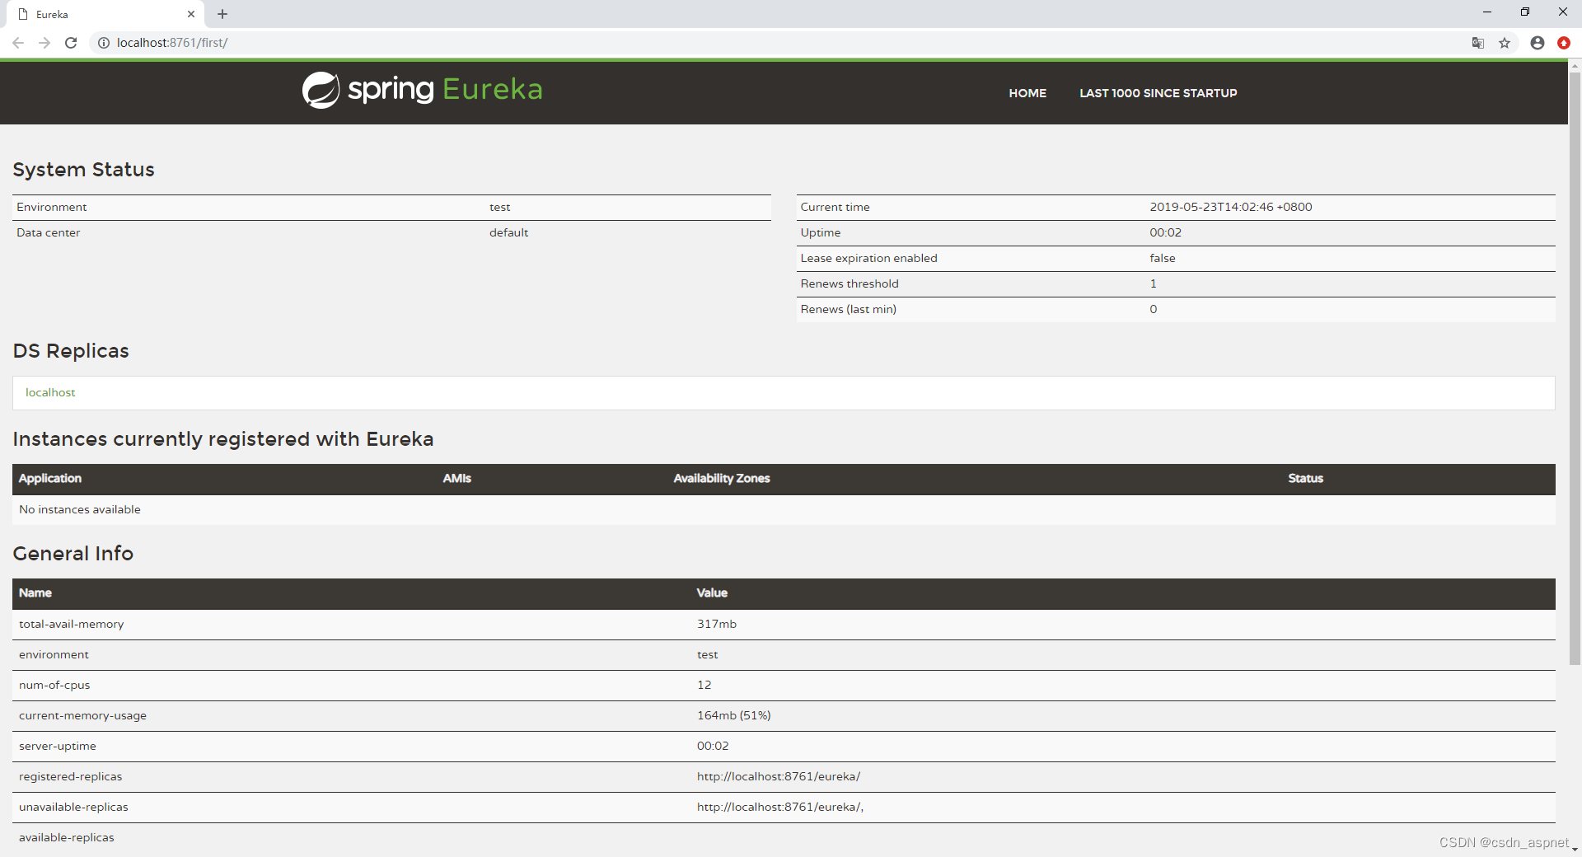Click the unavailable-replicas row label
The width and height of the screenshot is (1582, 857).
click(73, 807)
